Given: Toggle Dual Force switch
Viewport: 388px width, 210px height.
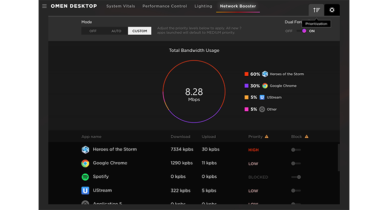Looking at the screenshot, I should pyautogui.click(x=303, y=31).
